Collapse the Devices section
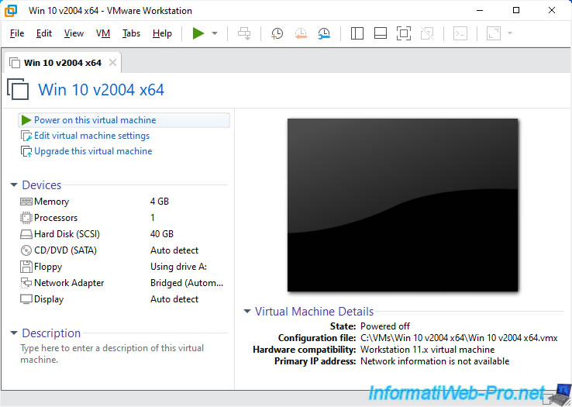 tap(14, 185)
